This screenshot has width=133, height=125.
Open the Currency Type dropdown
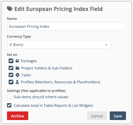click(59, 44)
